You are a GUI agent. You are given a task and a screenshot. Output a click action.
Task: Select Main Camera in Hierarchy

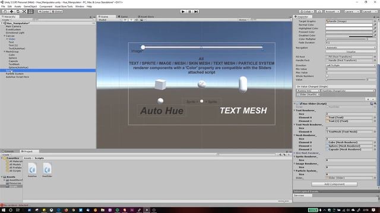[x=13, y=26]
